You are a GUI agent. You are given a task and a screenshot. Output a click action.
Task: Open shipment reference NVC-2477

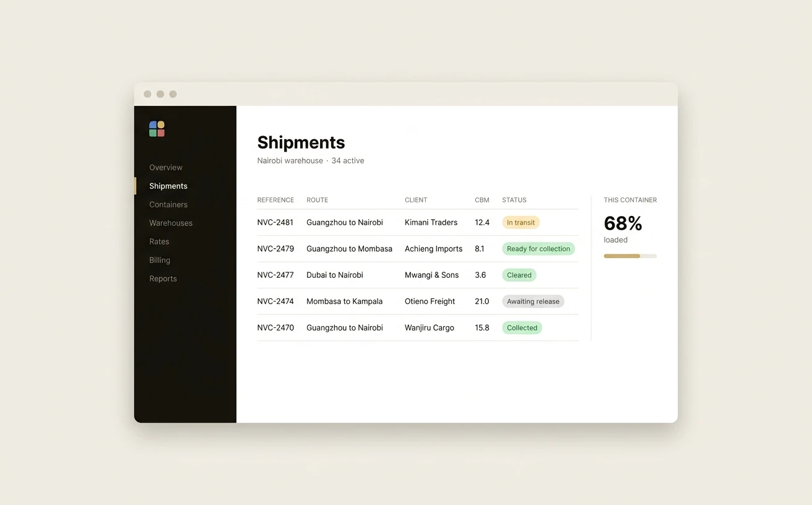(x=275, y=275)
